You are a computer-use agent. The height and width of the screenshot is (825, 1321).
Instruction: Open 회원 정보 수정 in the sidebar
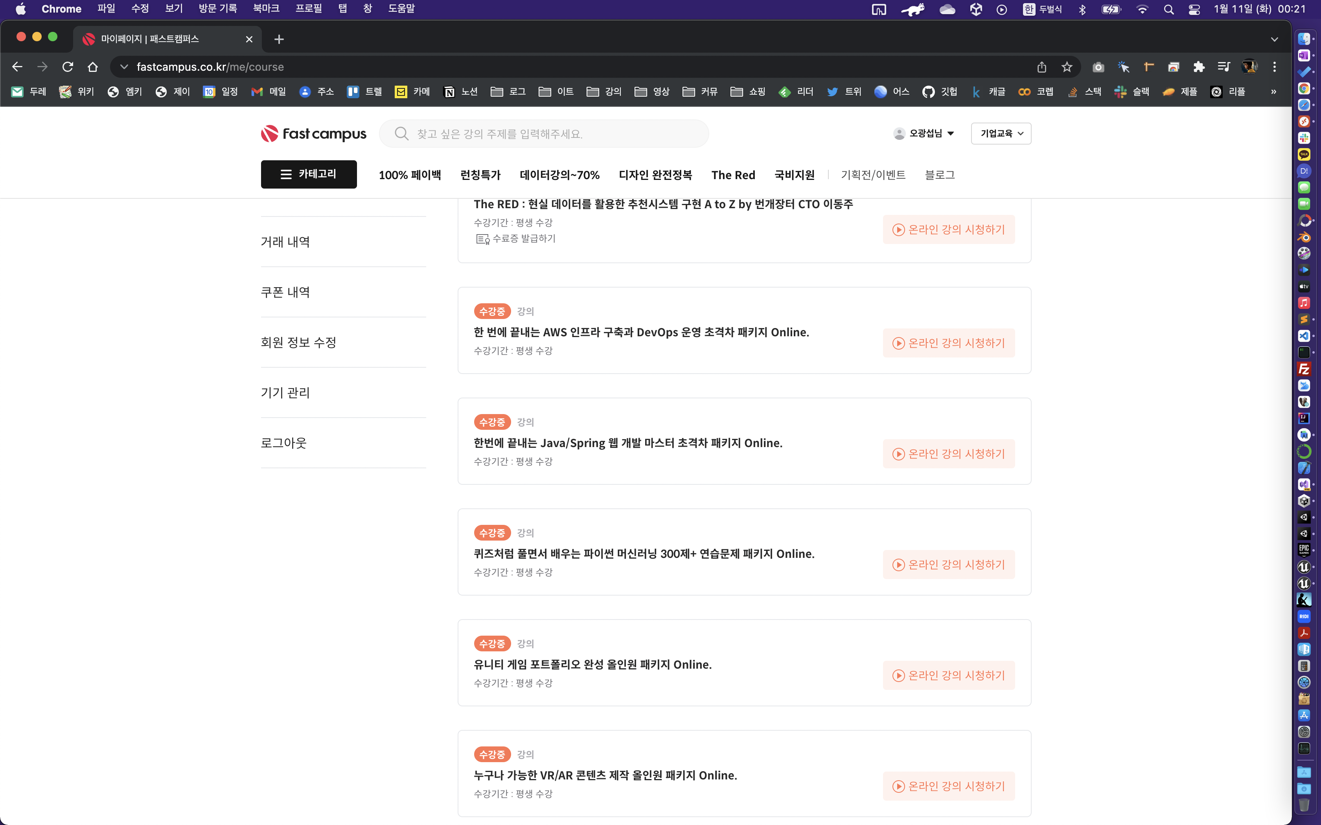298,342
